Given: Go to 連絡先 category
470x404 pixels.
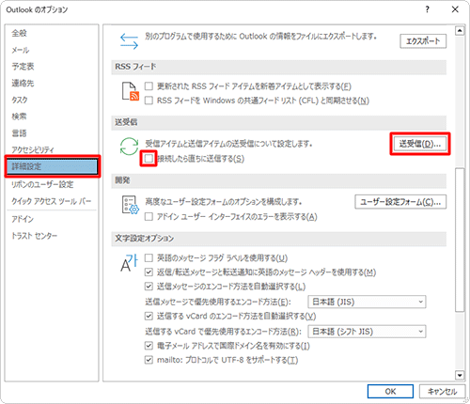Looking at the screenshot, I should [x=52, y=84].
